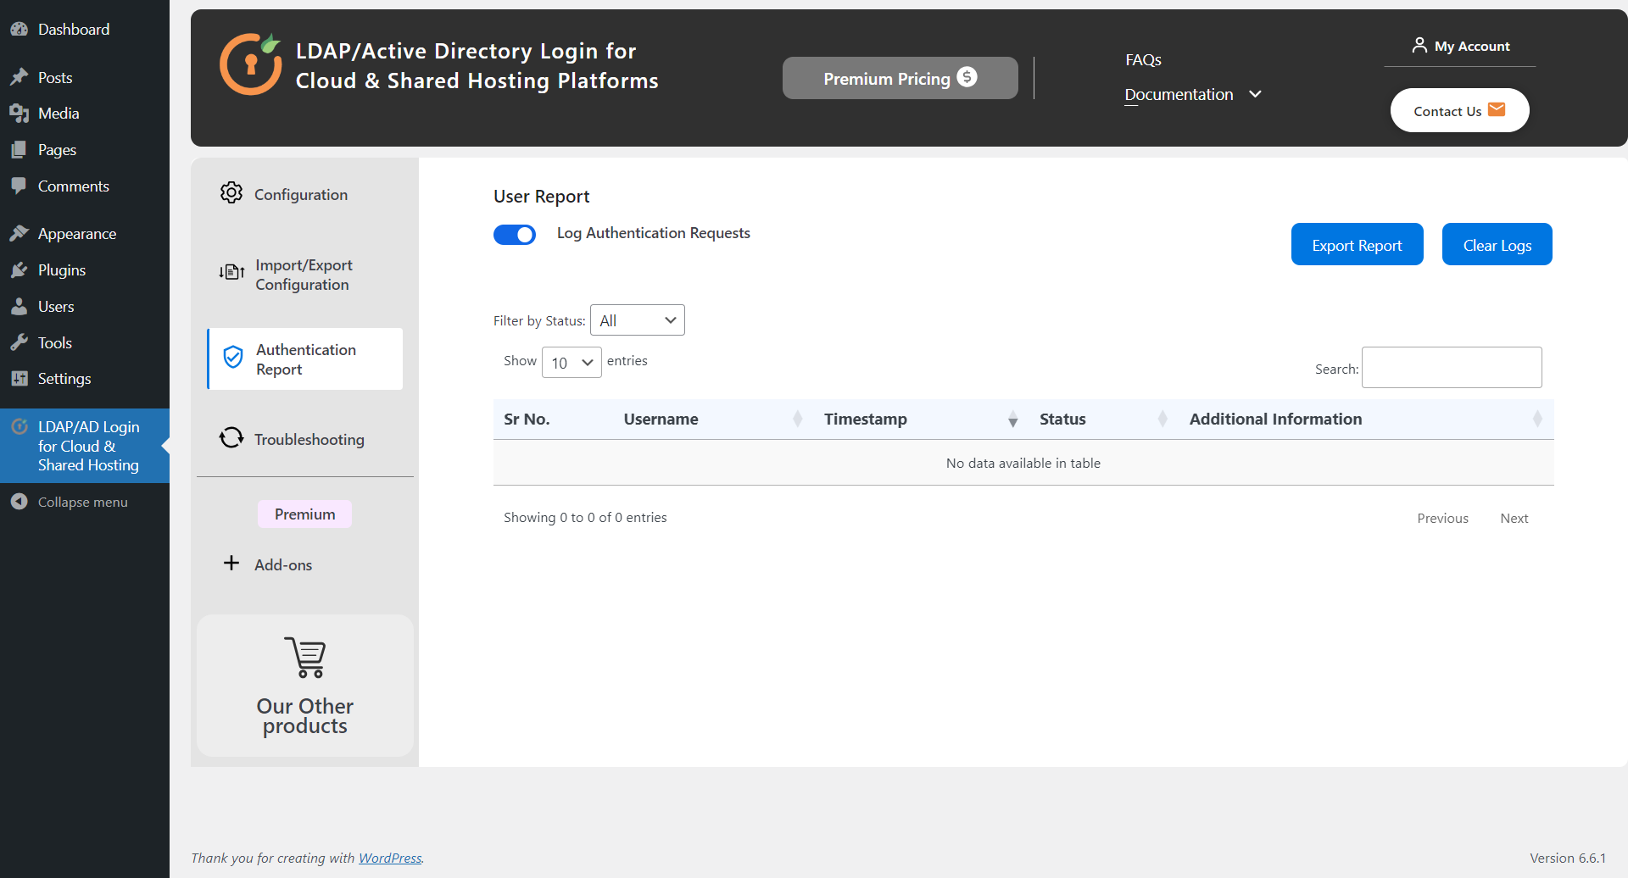Sort table by Timestamp column arrows
1628x878 pixels.
pyautogui.click(x=1012, y=420)
